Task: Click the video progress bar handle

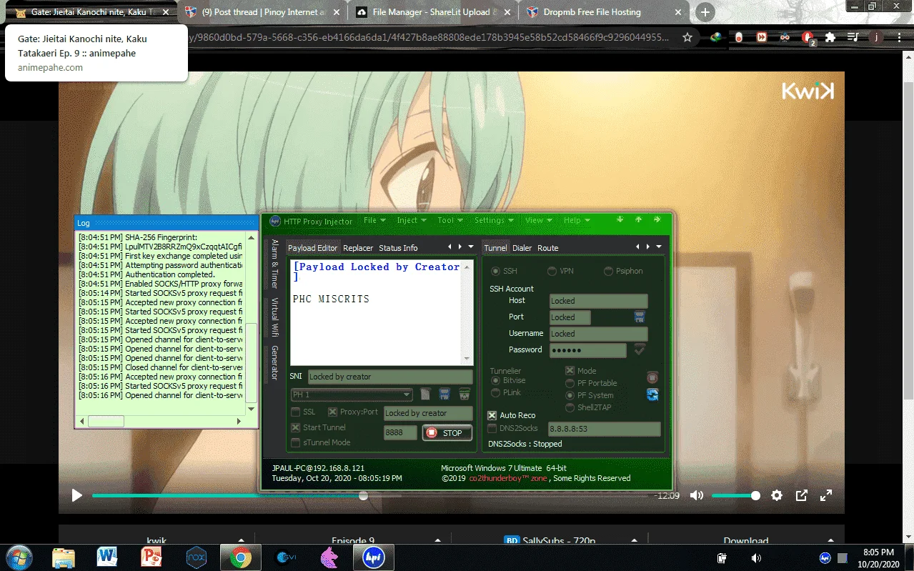Action: pyautogui.click(x=363, y=495)
